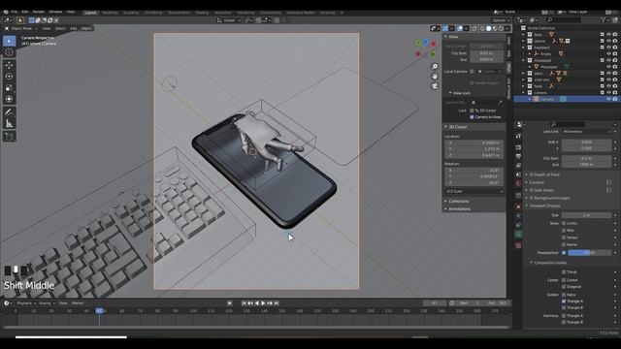Screen dimensions: 621x349
Task: Expand the Collections panel
Action: pyautogui.click(x=445, y=202)
